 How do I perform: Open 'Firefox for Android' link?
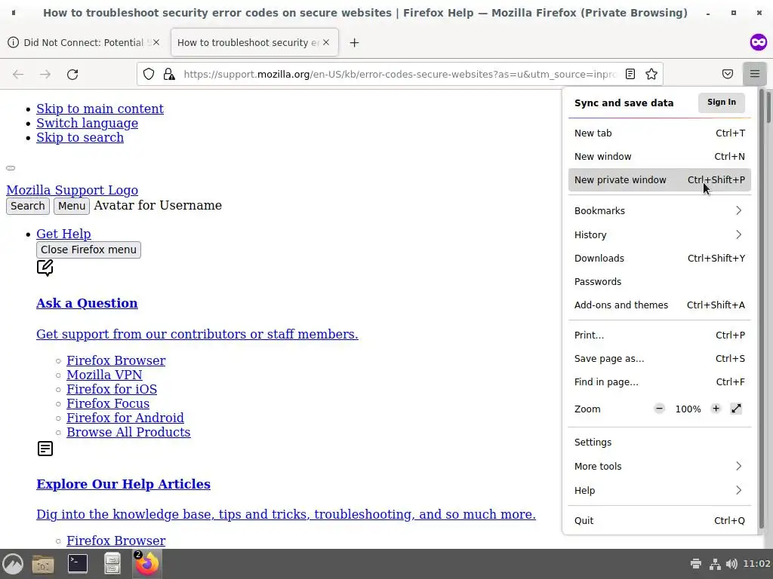[x=125, y=418]
